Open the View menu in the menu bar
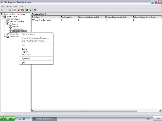 (16, 6)
